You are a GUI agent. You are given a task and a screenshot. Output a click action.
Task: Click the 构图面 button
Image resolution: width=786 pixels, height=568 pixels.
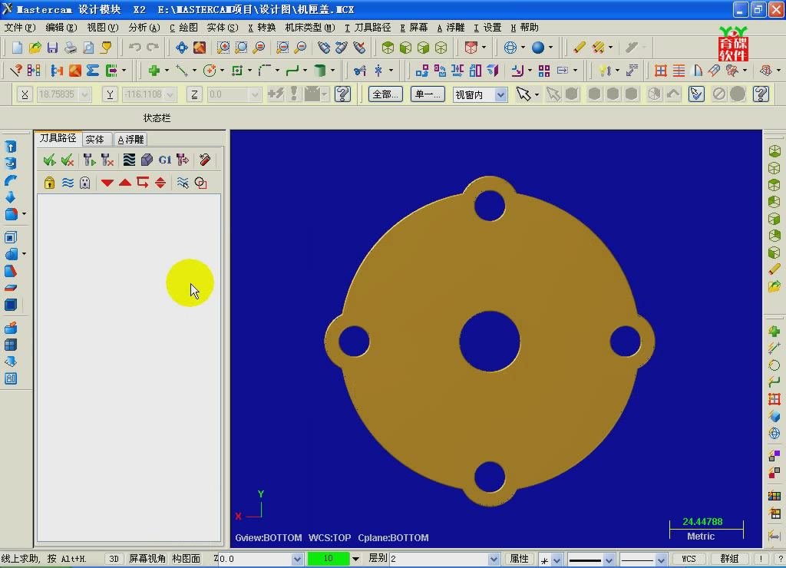(x=186, y=559)
